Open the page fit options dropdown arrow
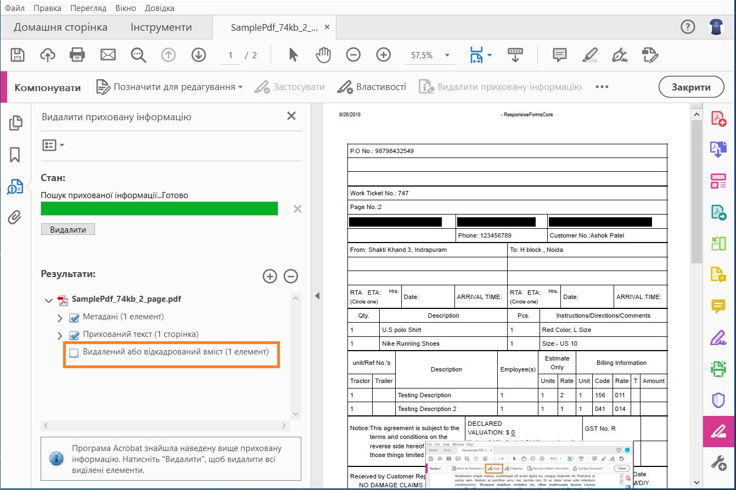Image resolution: width=736 pixels, height=490 pixels. 489,55
